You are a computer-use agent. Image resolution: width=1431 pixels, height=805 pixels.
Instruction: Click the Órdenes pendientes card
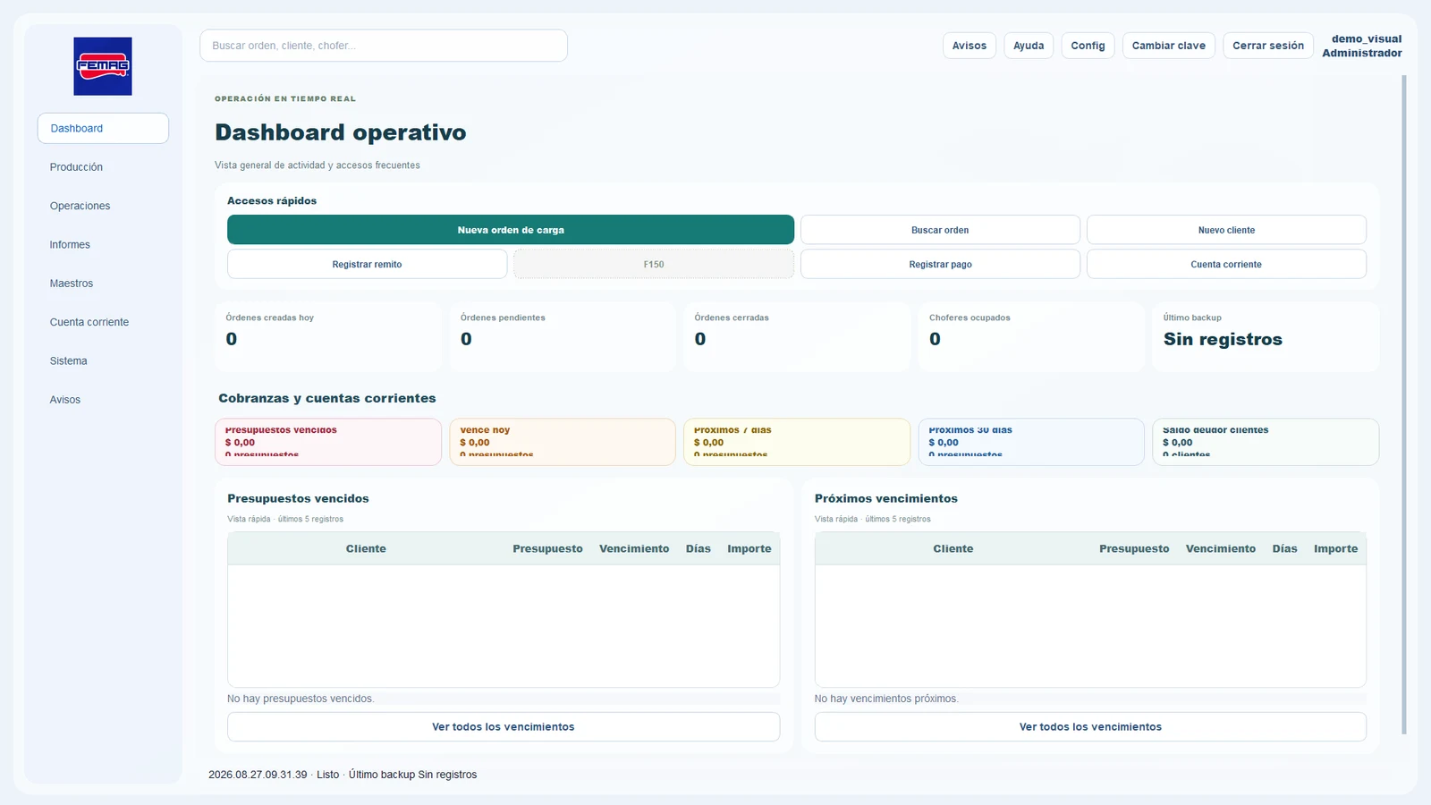click(x=563, y=336)
